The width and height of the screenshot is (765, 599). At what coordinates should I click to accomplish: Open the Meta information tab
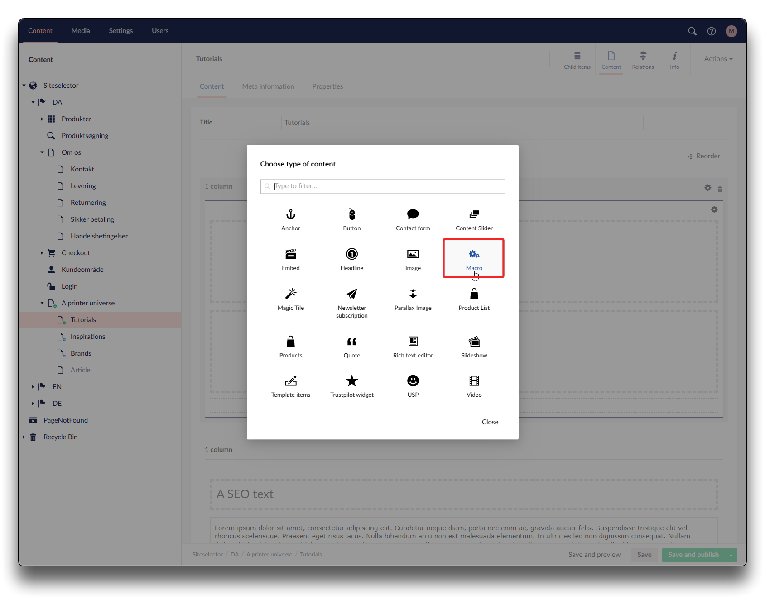(268, 86)
